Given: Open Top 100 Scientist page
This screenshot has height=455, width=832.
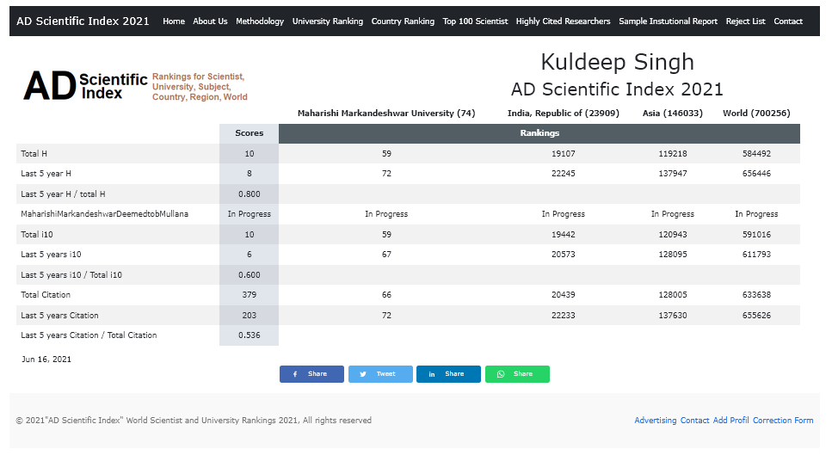Looking at the screenshot, I should point(475,22).
